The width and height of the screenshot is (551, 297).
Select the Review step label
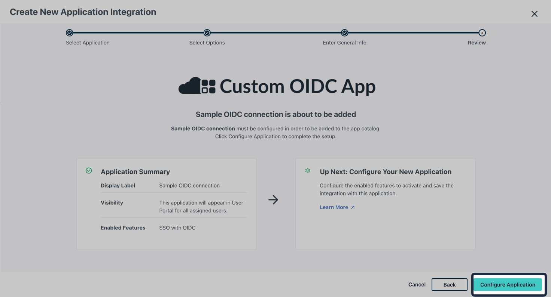(477, 43)
